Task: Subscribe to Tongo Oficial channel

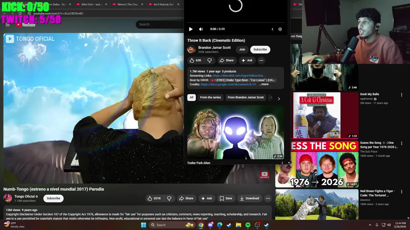Action: (53, 198)
